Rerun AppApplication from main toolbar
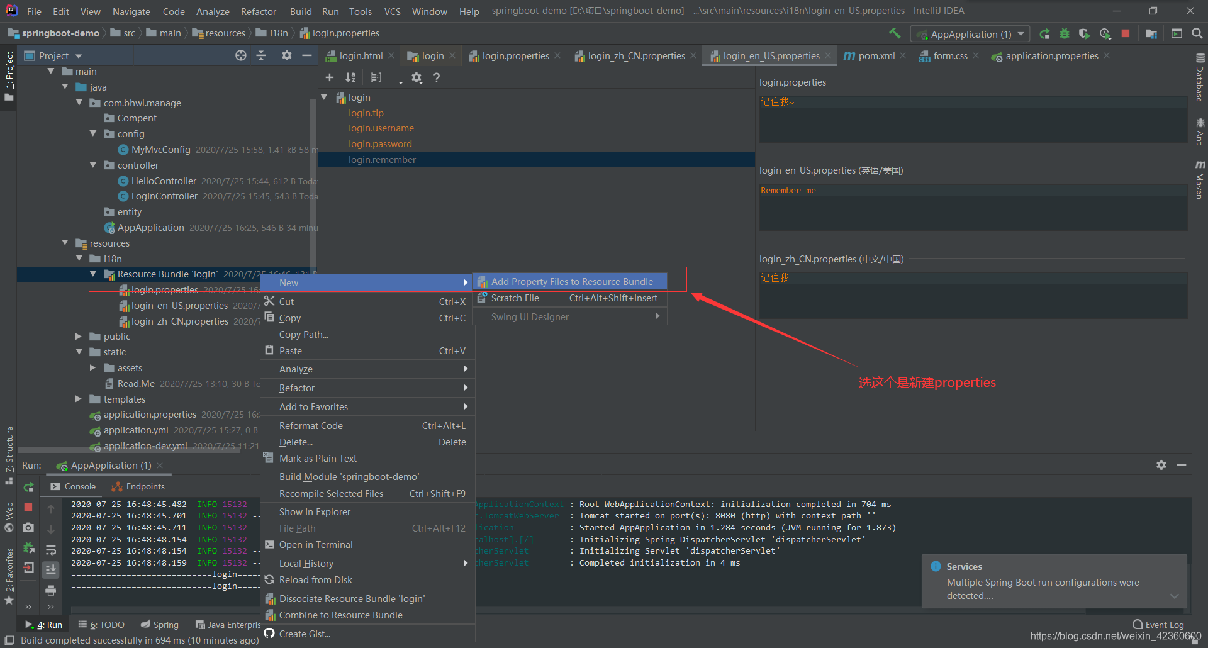 1044,34
